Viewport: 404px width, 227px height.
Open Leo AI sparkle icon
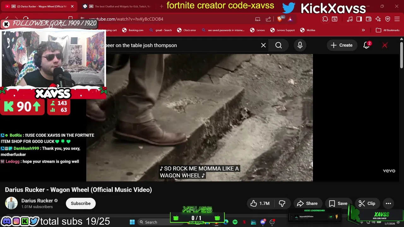pyautogui.click(x=378, y=19)
